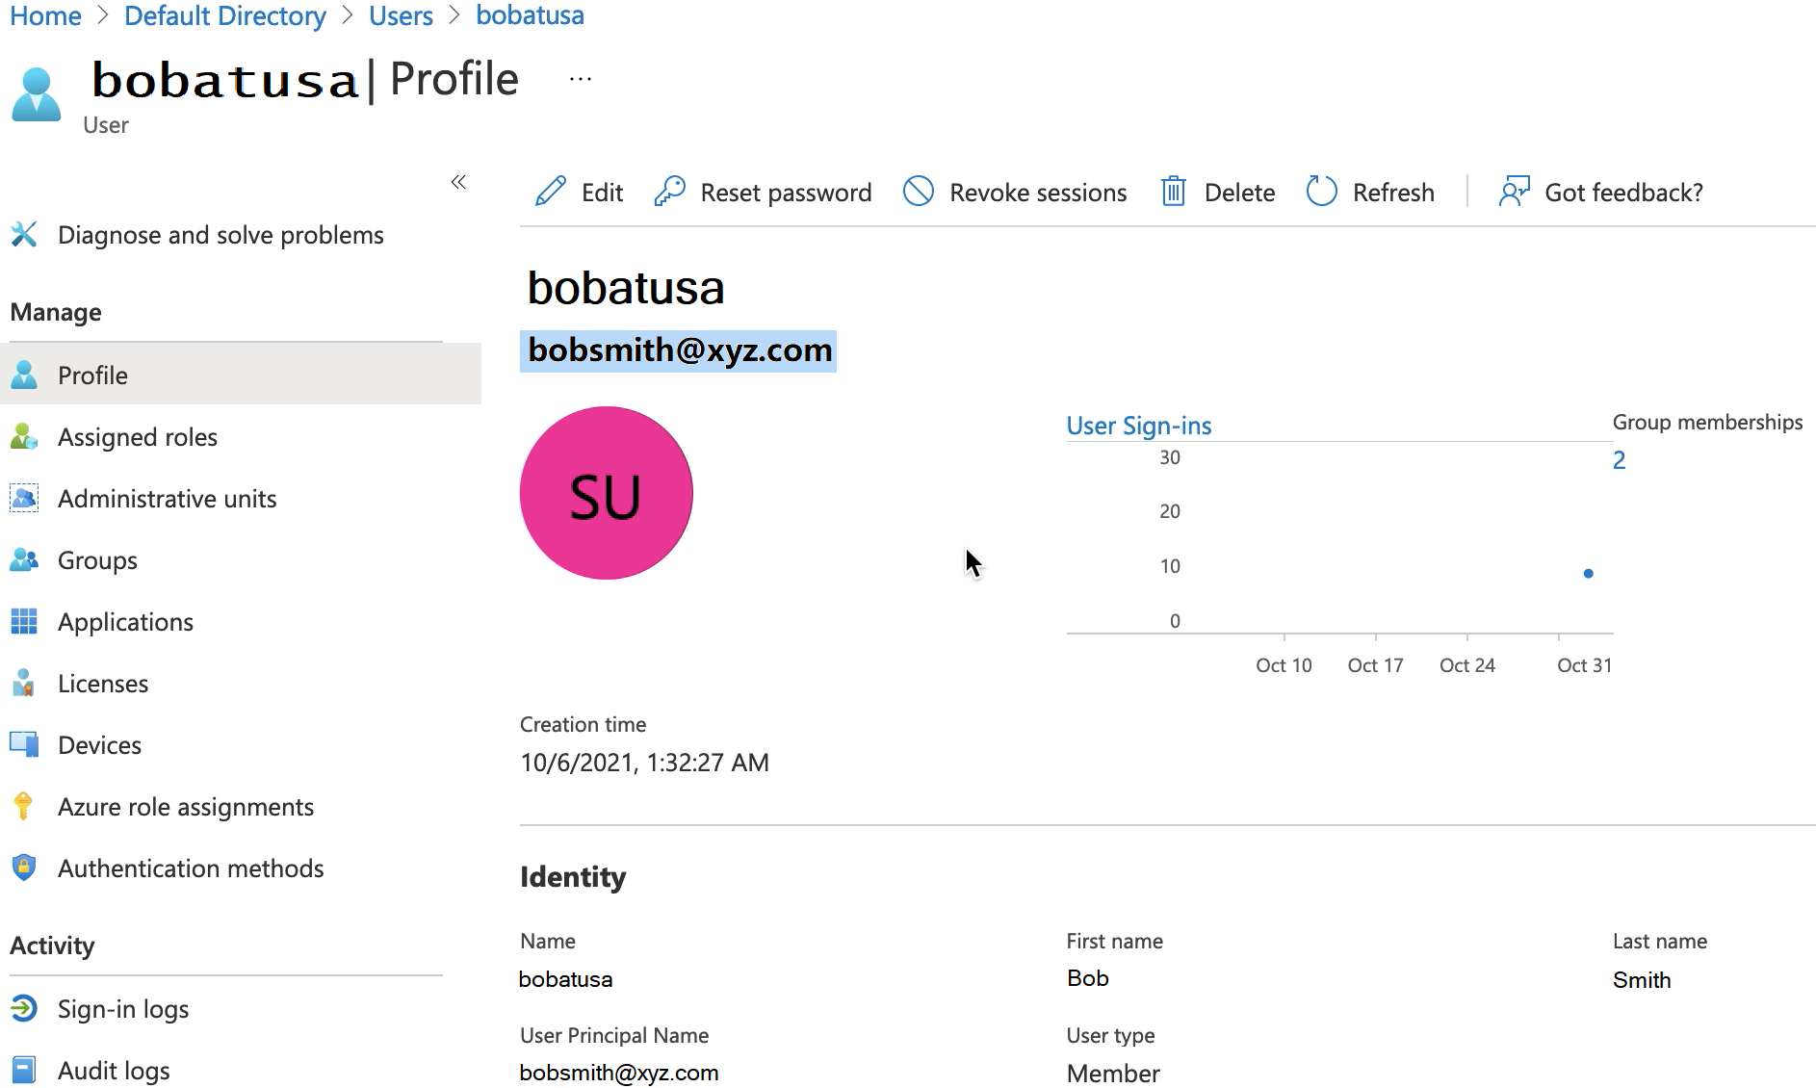This screenshot has height=1088, width=1816.
Task: Click the group memberships count 2
Action: pyautogui.click(x=1619, y=460)
